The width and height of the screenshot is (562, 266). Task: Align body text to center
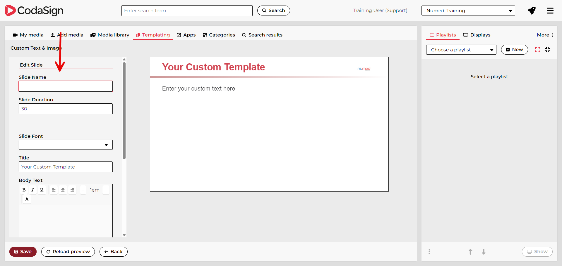click(x=63, y=190)
